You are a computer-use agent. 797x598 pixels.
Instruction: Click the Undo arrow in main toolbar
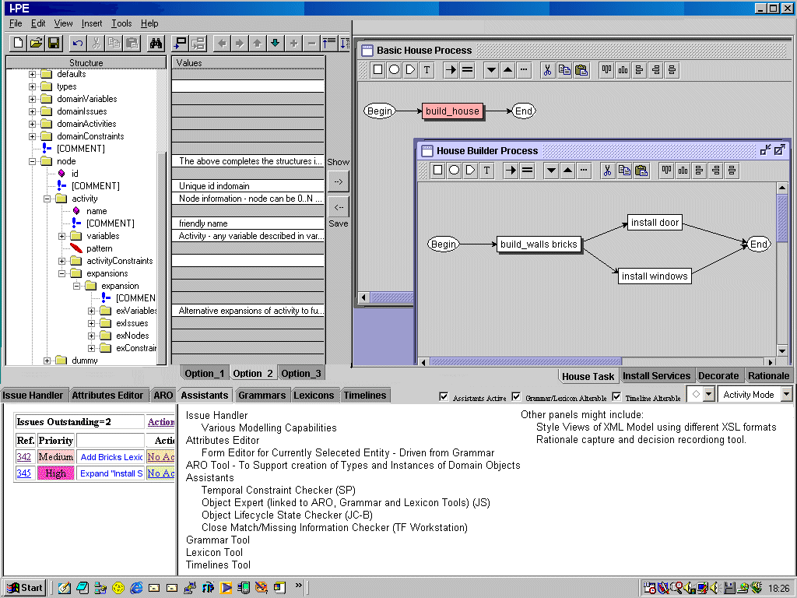coord(78,43)
